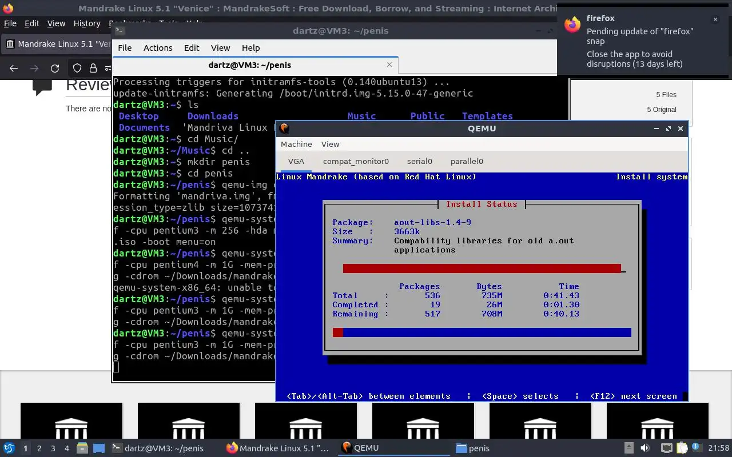The width and height of the screenshot is (732, 457).
Task: Open the file manager launcher in taskbar
Action: (81, 448)
